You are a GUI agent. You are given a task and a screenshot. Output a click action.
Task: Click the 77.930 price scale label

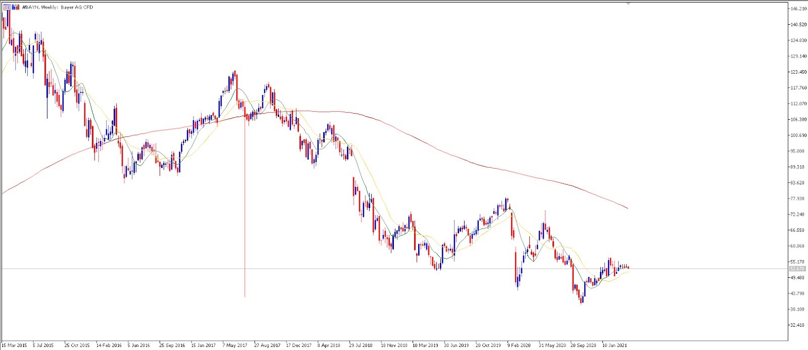click(798, 198)
